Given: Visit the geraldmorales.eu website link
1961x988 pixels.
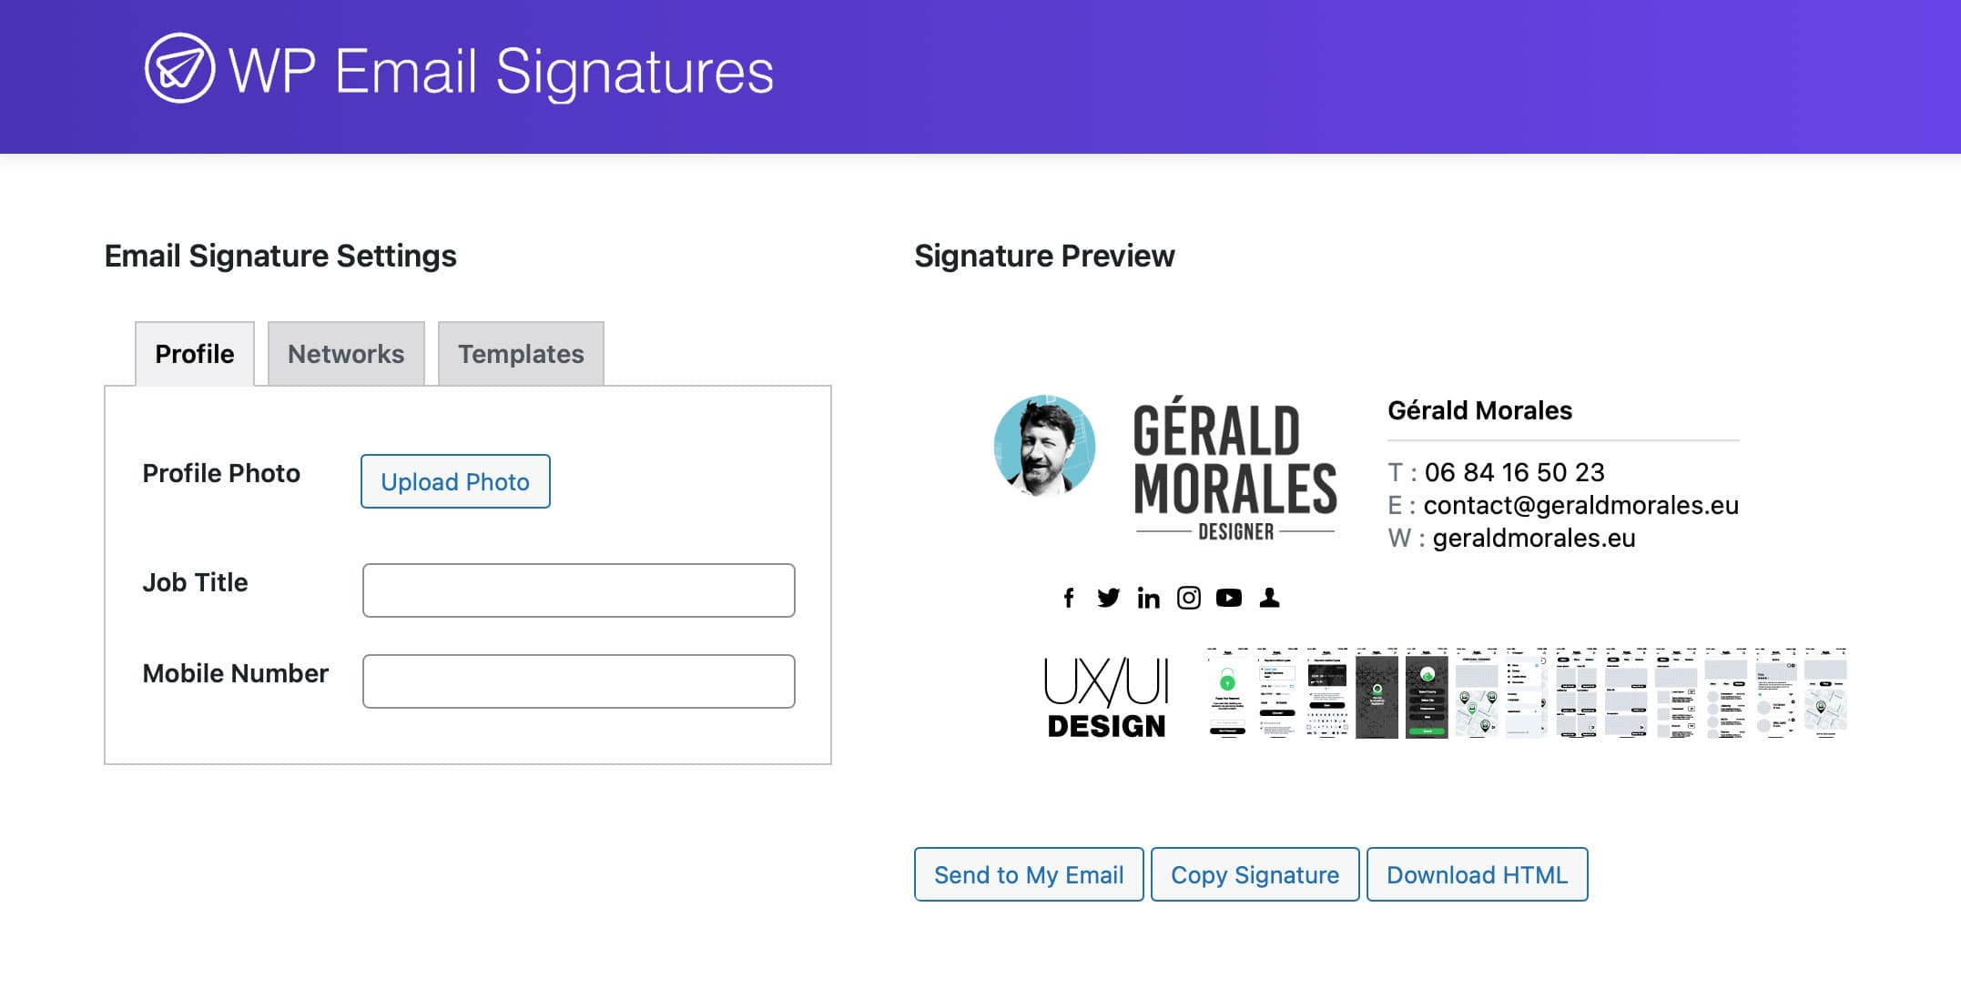Looking at the screenshot, I should click(x=1534, y=538).
